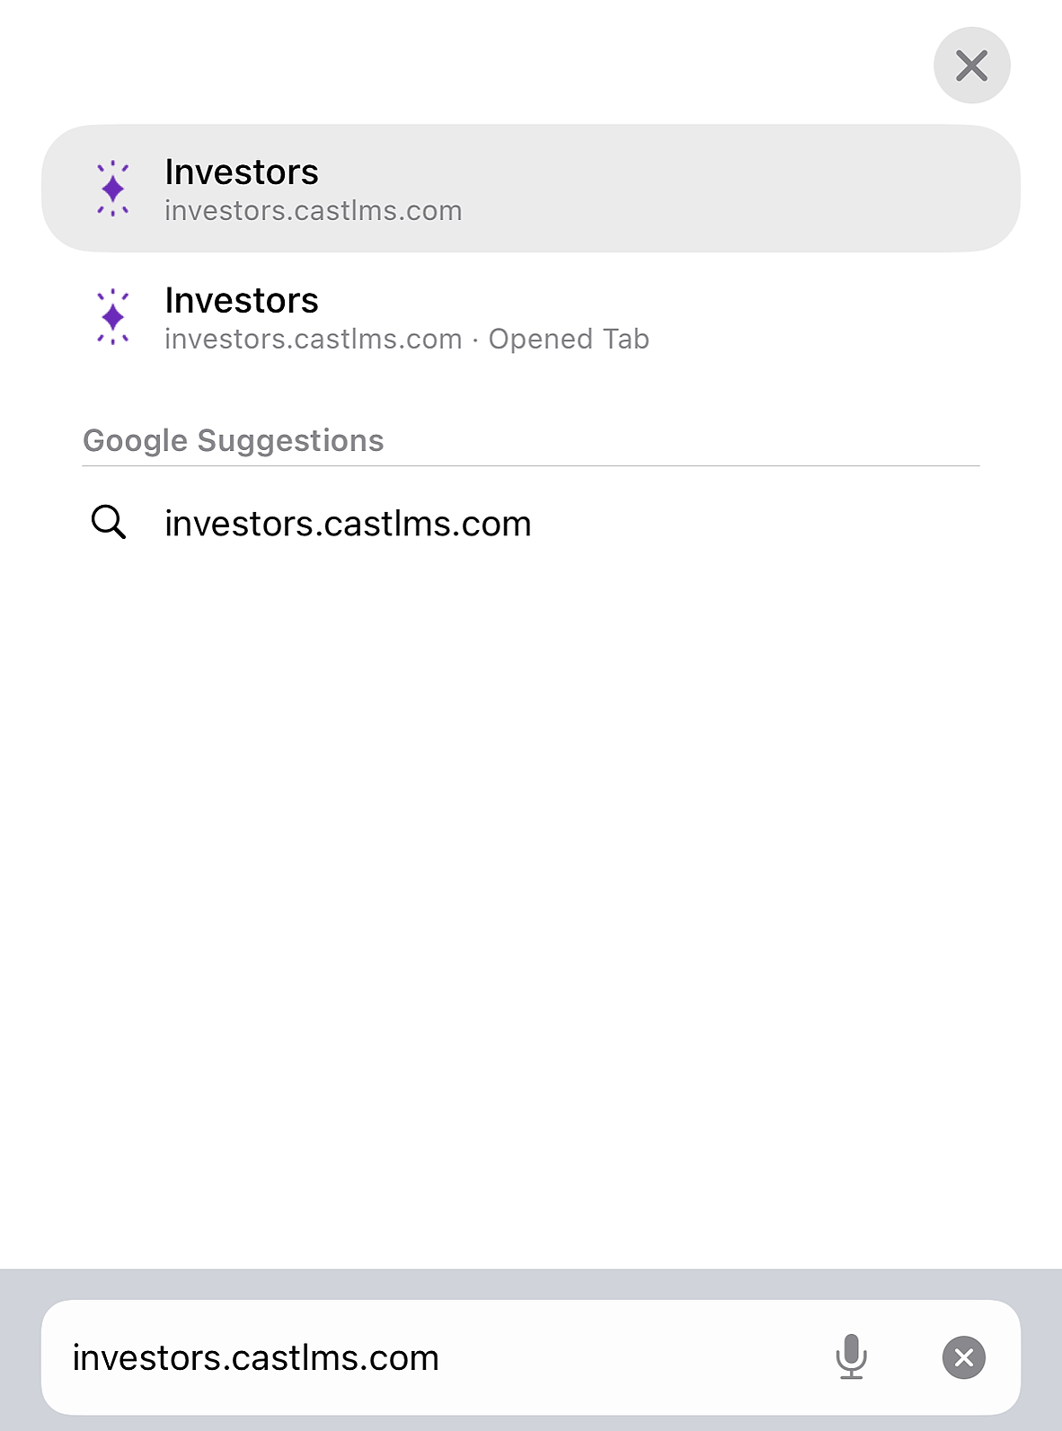1062x1431 pixels.
Task: Tap the gray toolbar area around the address bar
Action: point(530,1283)
